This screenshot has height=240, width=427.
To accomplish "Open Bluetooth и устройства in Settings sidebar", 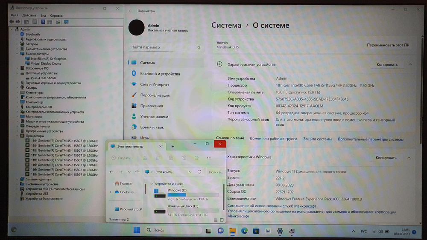I will [x=166, y=74].
